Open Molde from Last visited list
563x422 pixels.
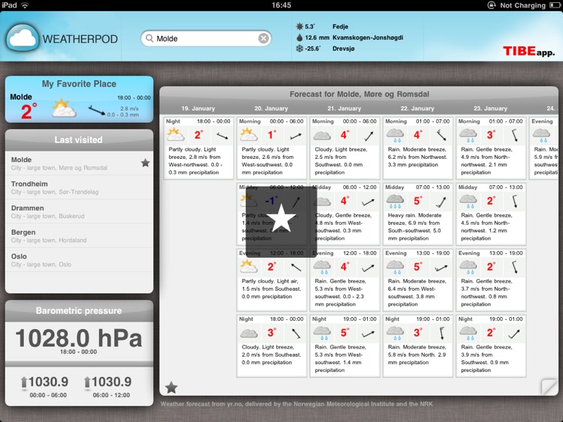tap(80, 163)
